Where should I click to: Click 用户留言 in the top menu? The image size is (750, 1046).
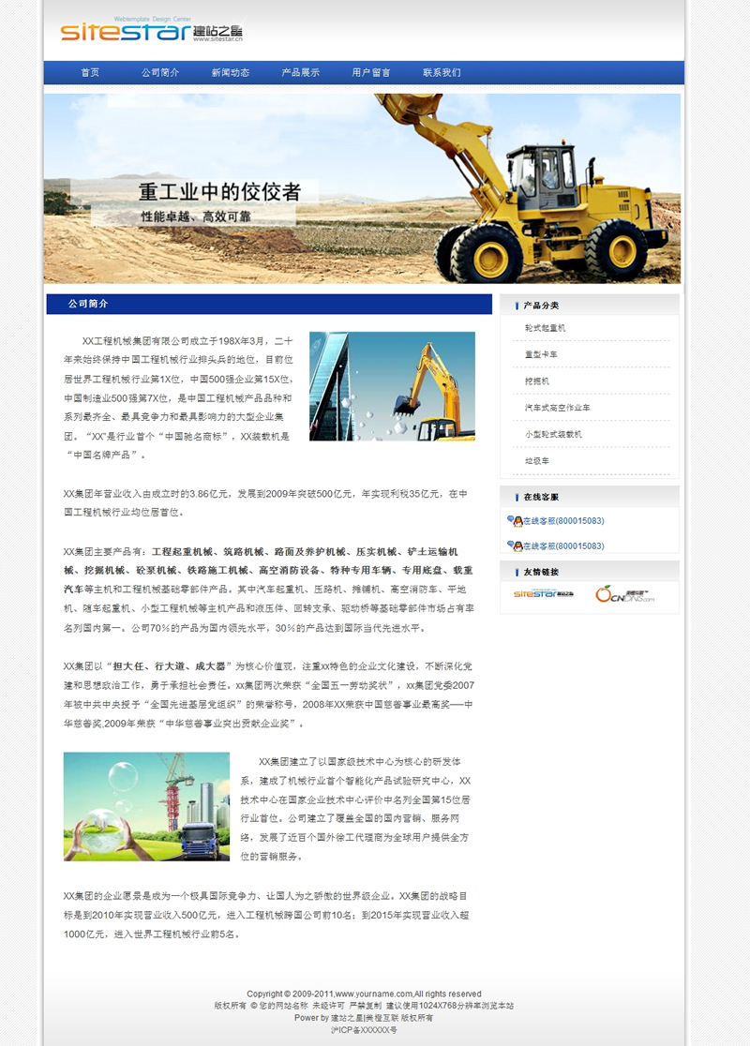tap(371, 73)
